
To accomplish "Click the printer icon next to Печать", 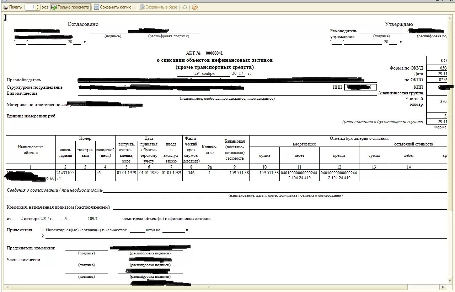I will 6,7.
